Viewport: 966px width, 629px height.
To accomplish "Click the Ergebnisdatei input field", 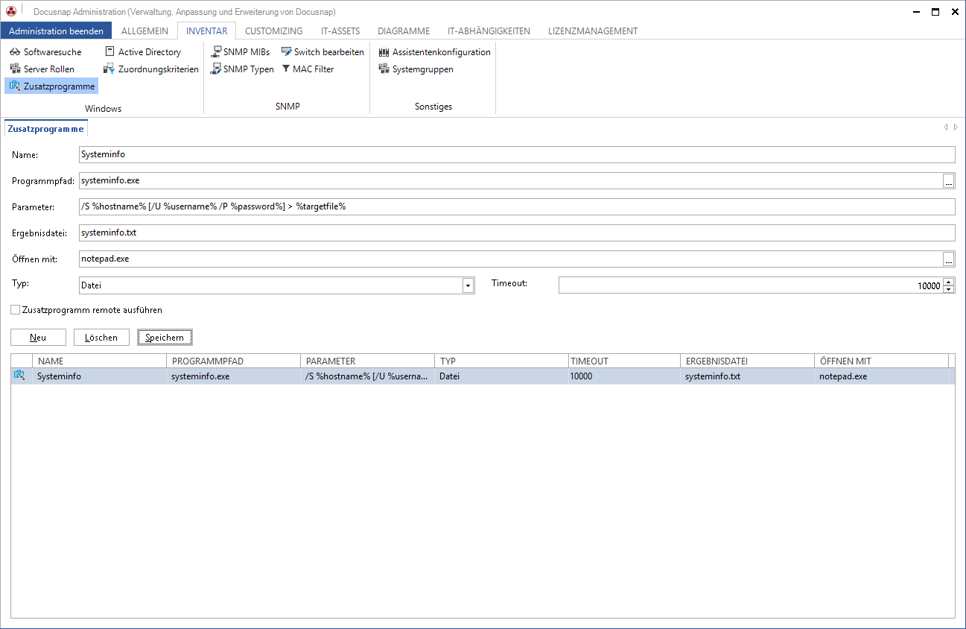I will 516,233.
